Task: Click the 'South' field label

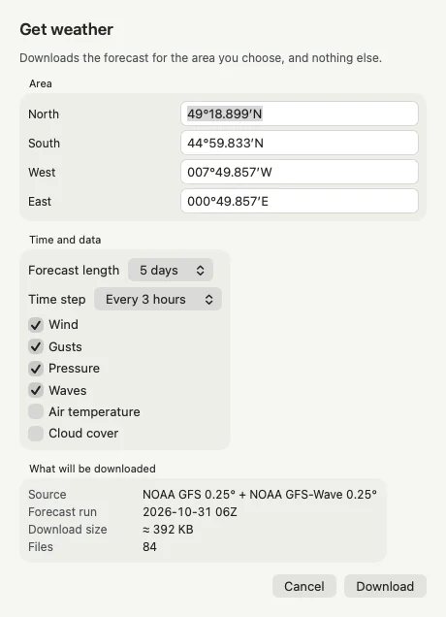Action: 44,144
